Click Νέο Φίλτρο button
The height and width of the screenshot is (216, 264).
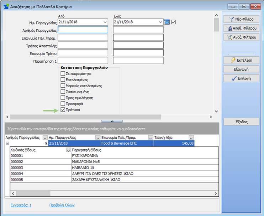(x=241, y=19)
